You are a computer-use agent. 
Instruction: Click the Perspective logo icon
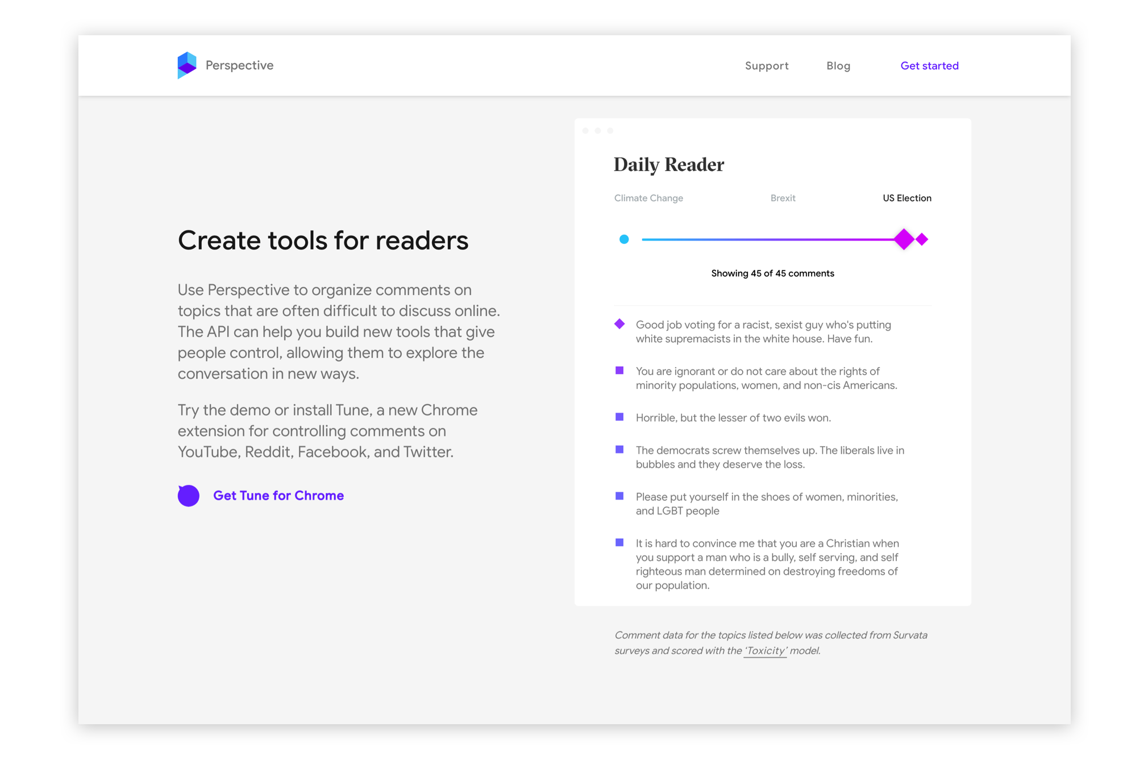click(x=187, y=65)
